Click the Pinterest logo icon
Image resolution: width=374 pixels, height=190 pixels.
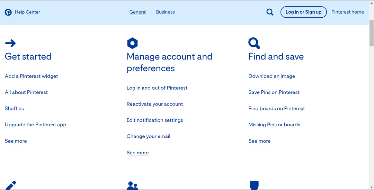point(8,12)
